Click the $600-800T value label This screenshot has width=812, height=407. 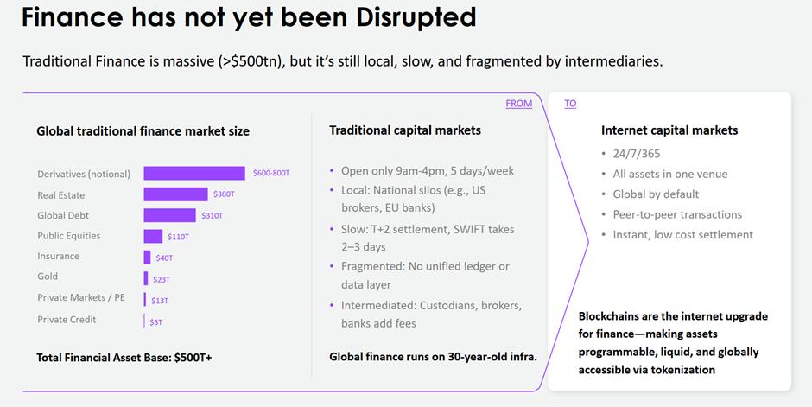click(271, 173)
